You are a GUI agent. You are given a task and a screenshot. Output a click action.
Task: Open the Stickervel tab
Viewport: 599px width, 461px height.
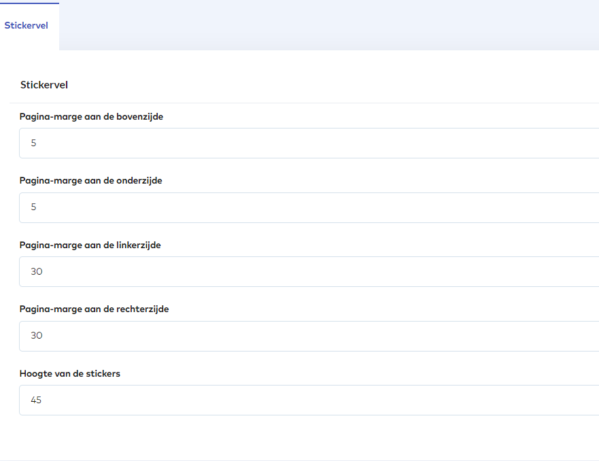[x=27, y=26]
